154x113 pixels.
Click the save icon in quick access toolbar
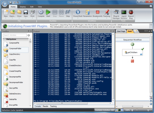[10, 3]
